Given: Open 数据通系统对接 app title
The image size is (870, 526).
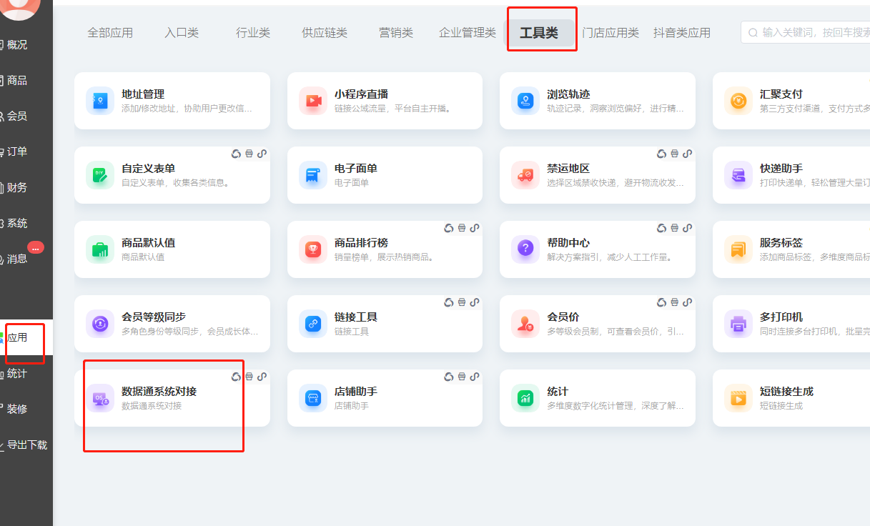Looking at the screenshot, I should click(159, 392).
